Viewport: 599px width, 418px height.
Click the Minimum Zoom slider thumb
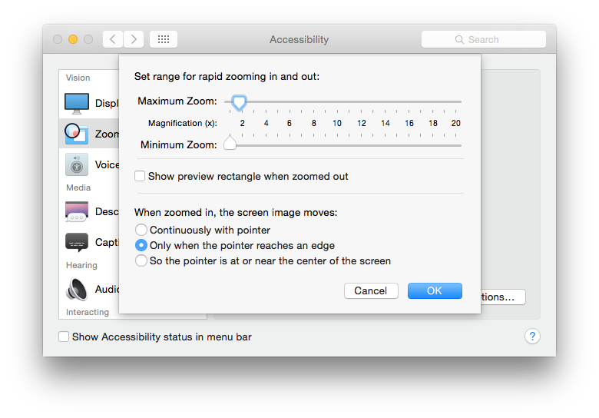click(230, 142)
